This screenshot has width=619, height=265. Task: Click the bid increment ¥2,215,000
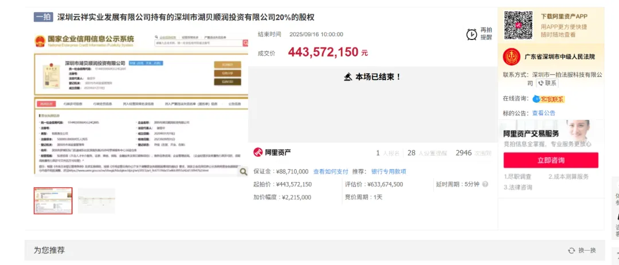296,198
